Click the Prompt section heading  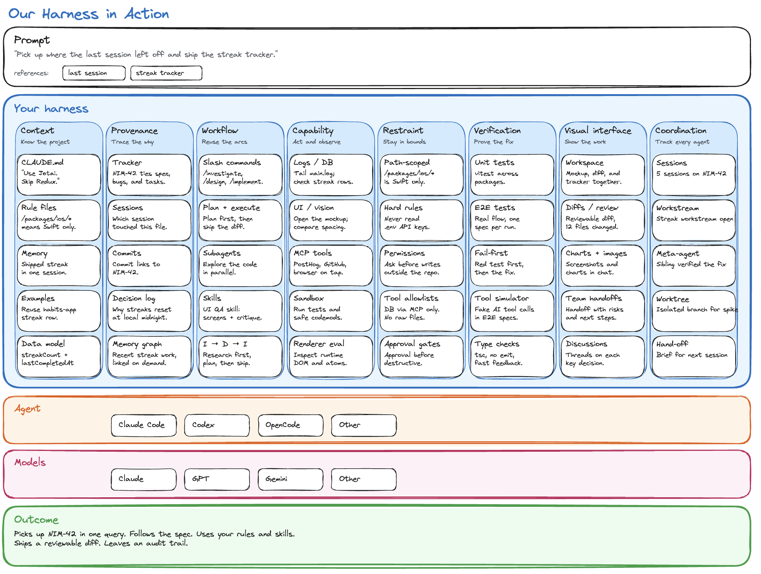click(32, 40)
